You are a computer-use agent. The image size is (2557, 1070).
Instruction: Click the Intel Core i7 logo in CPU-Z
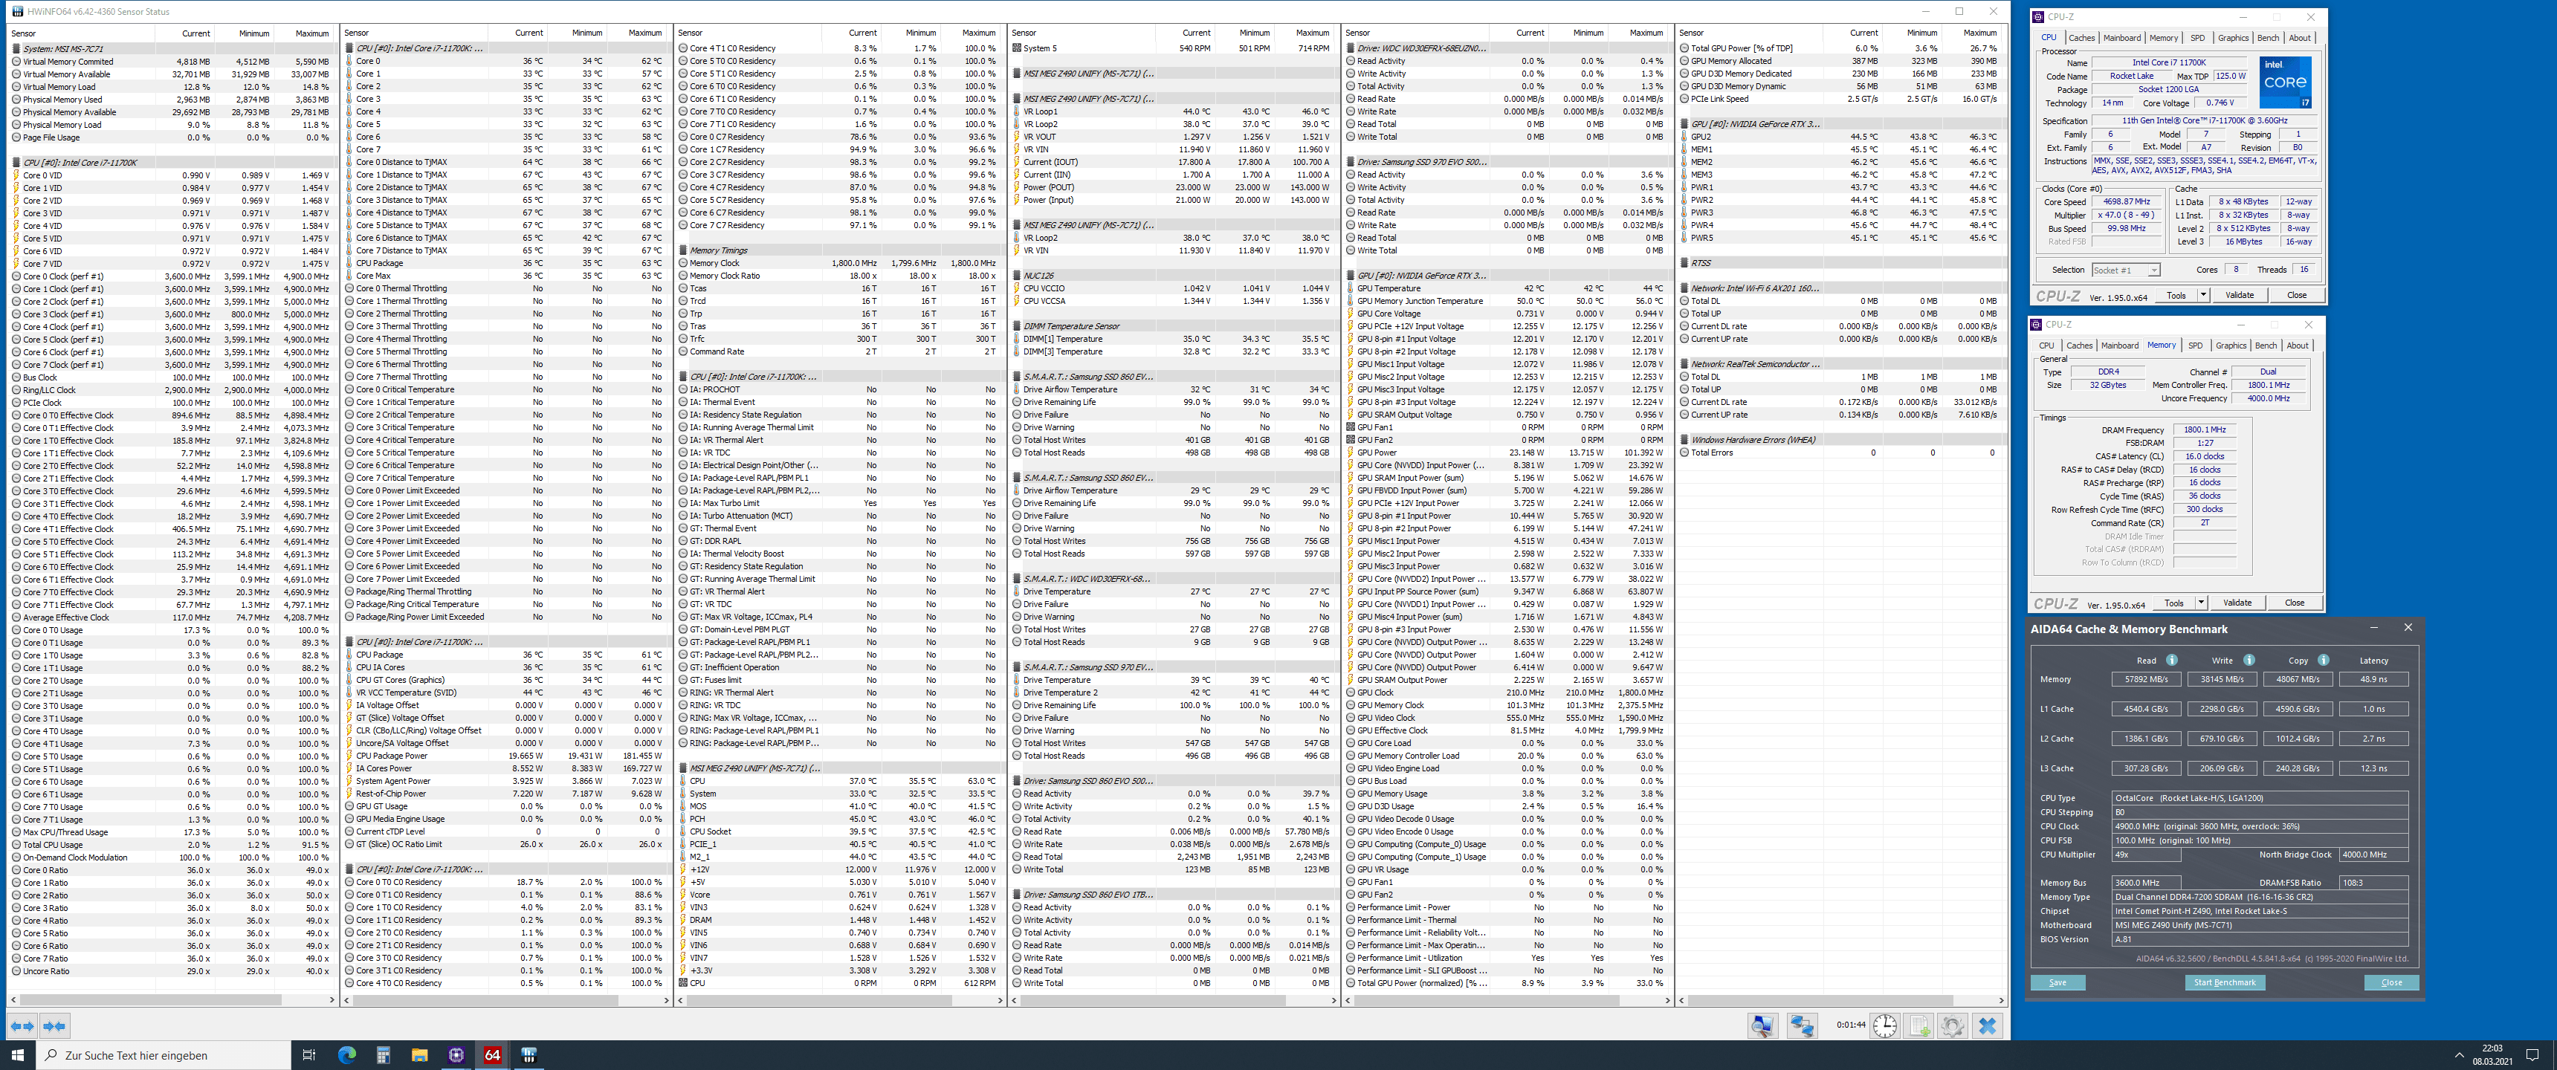tap(2285, 82)
